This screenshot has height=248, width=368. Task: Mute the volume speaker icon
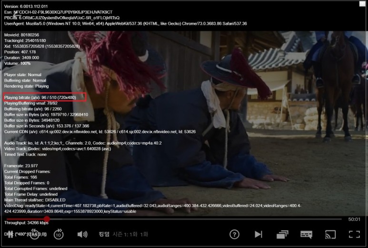point(82,234)
